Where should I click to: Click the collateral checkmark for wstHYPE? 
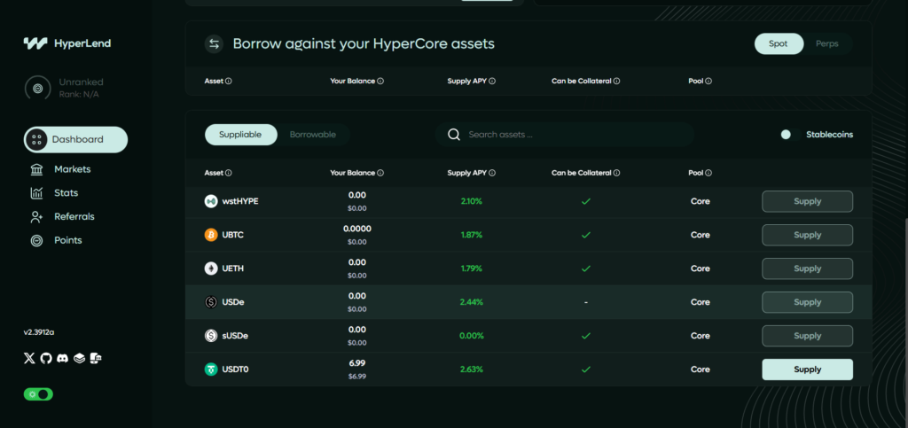pos(586,202)
